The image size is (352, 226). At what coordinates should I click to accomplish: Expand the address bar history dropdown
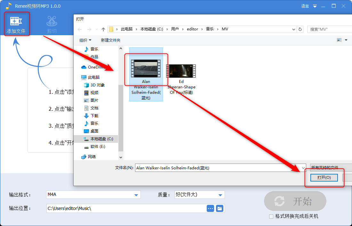point(293,29)
